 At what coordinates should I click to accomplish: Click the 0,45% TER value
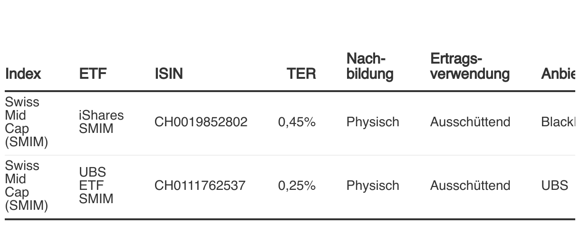[297, 122]
